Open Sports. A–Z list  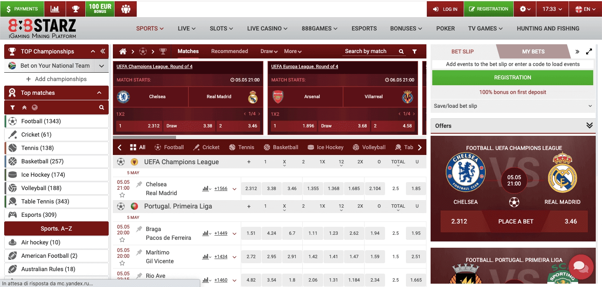click(x=56, y=229)
